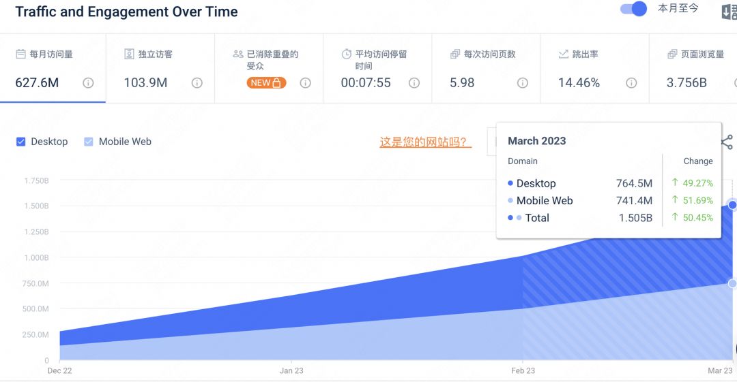This screenshot has width=737, height=382.
Task: Click info icon beside 5.98 pages per visit
Action: [522, 83]
